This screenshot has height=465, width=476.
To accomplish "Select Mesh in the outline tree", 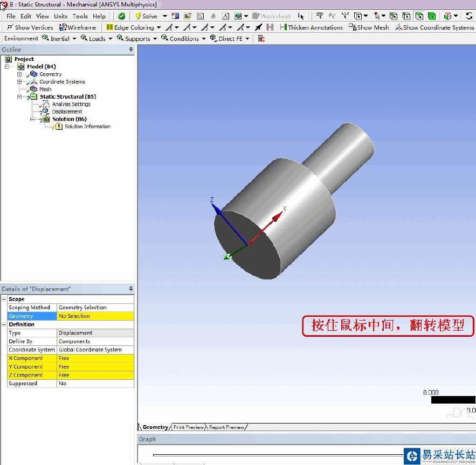I will [45, 89].
